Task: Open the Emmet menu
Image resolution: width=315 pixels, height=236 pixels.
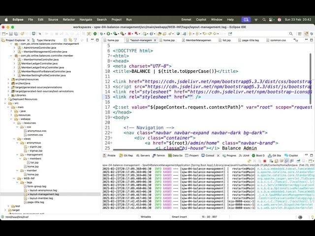Action: [186, 20]
